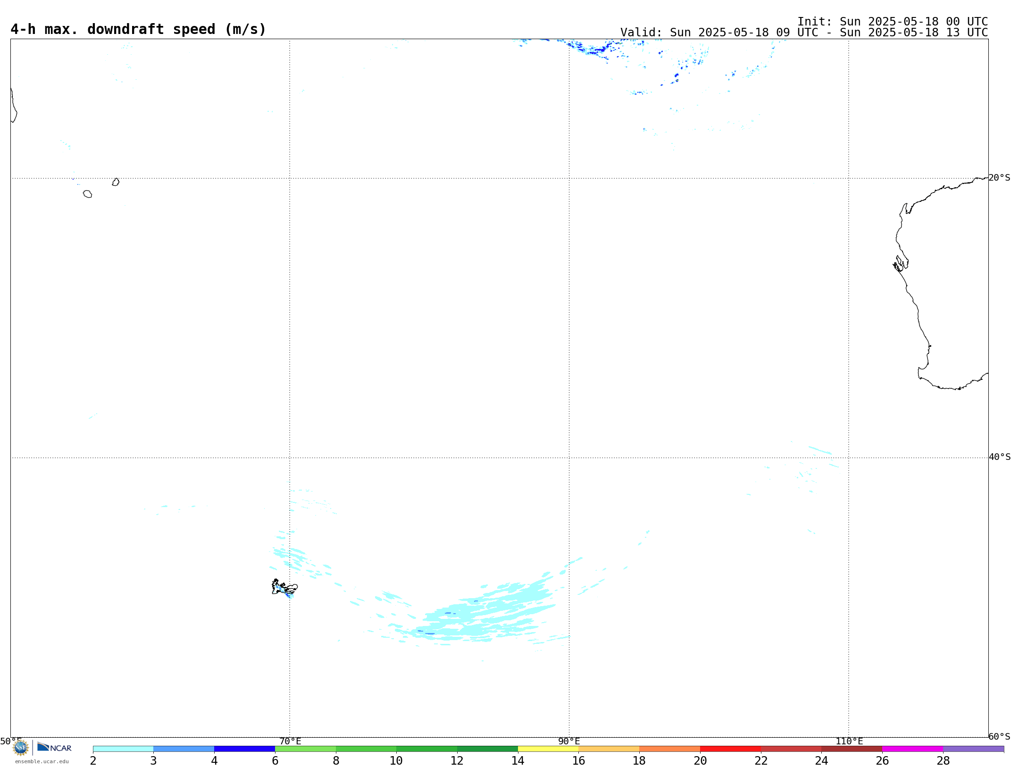The image size is (1019, 767).
Task: Click the green 8–10 m/s swatch
Action: [x=366, y=749]
